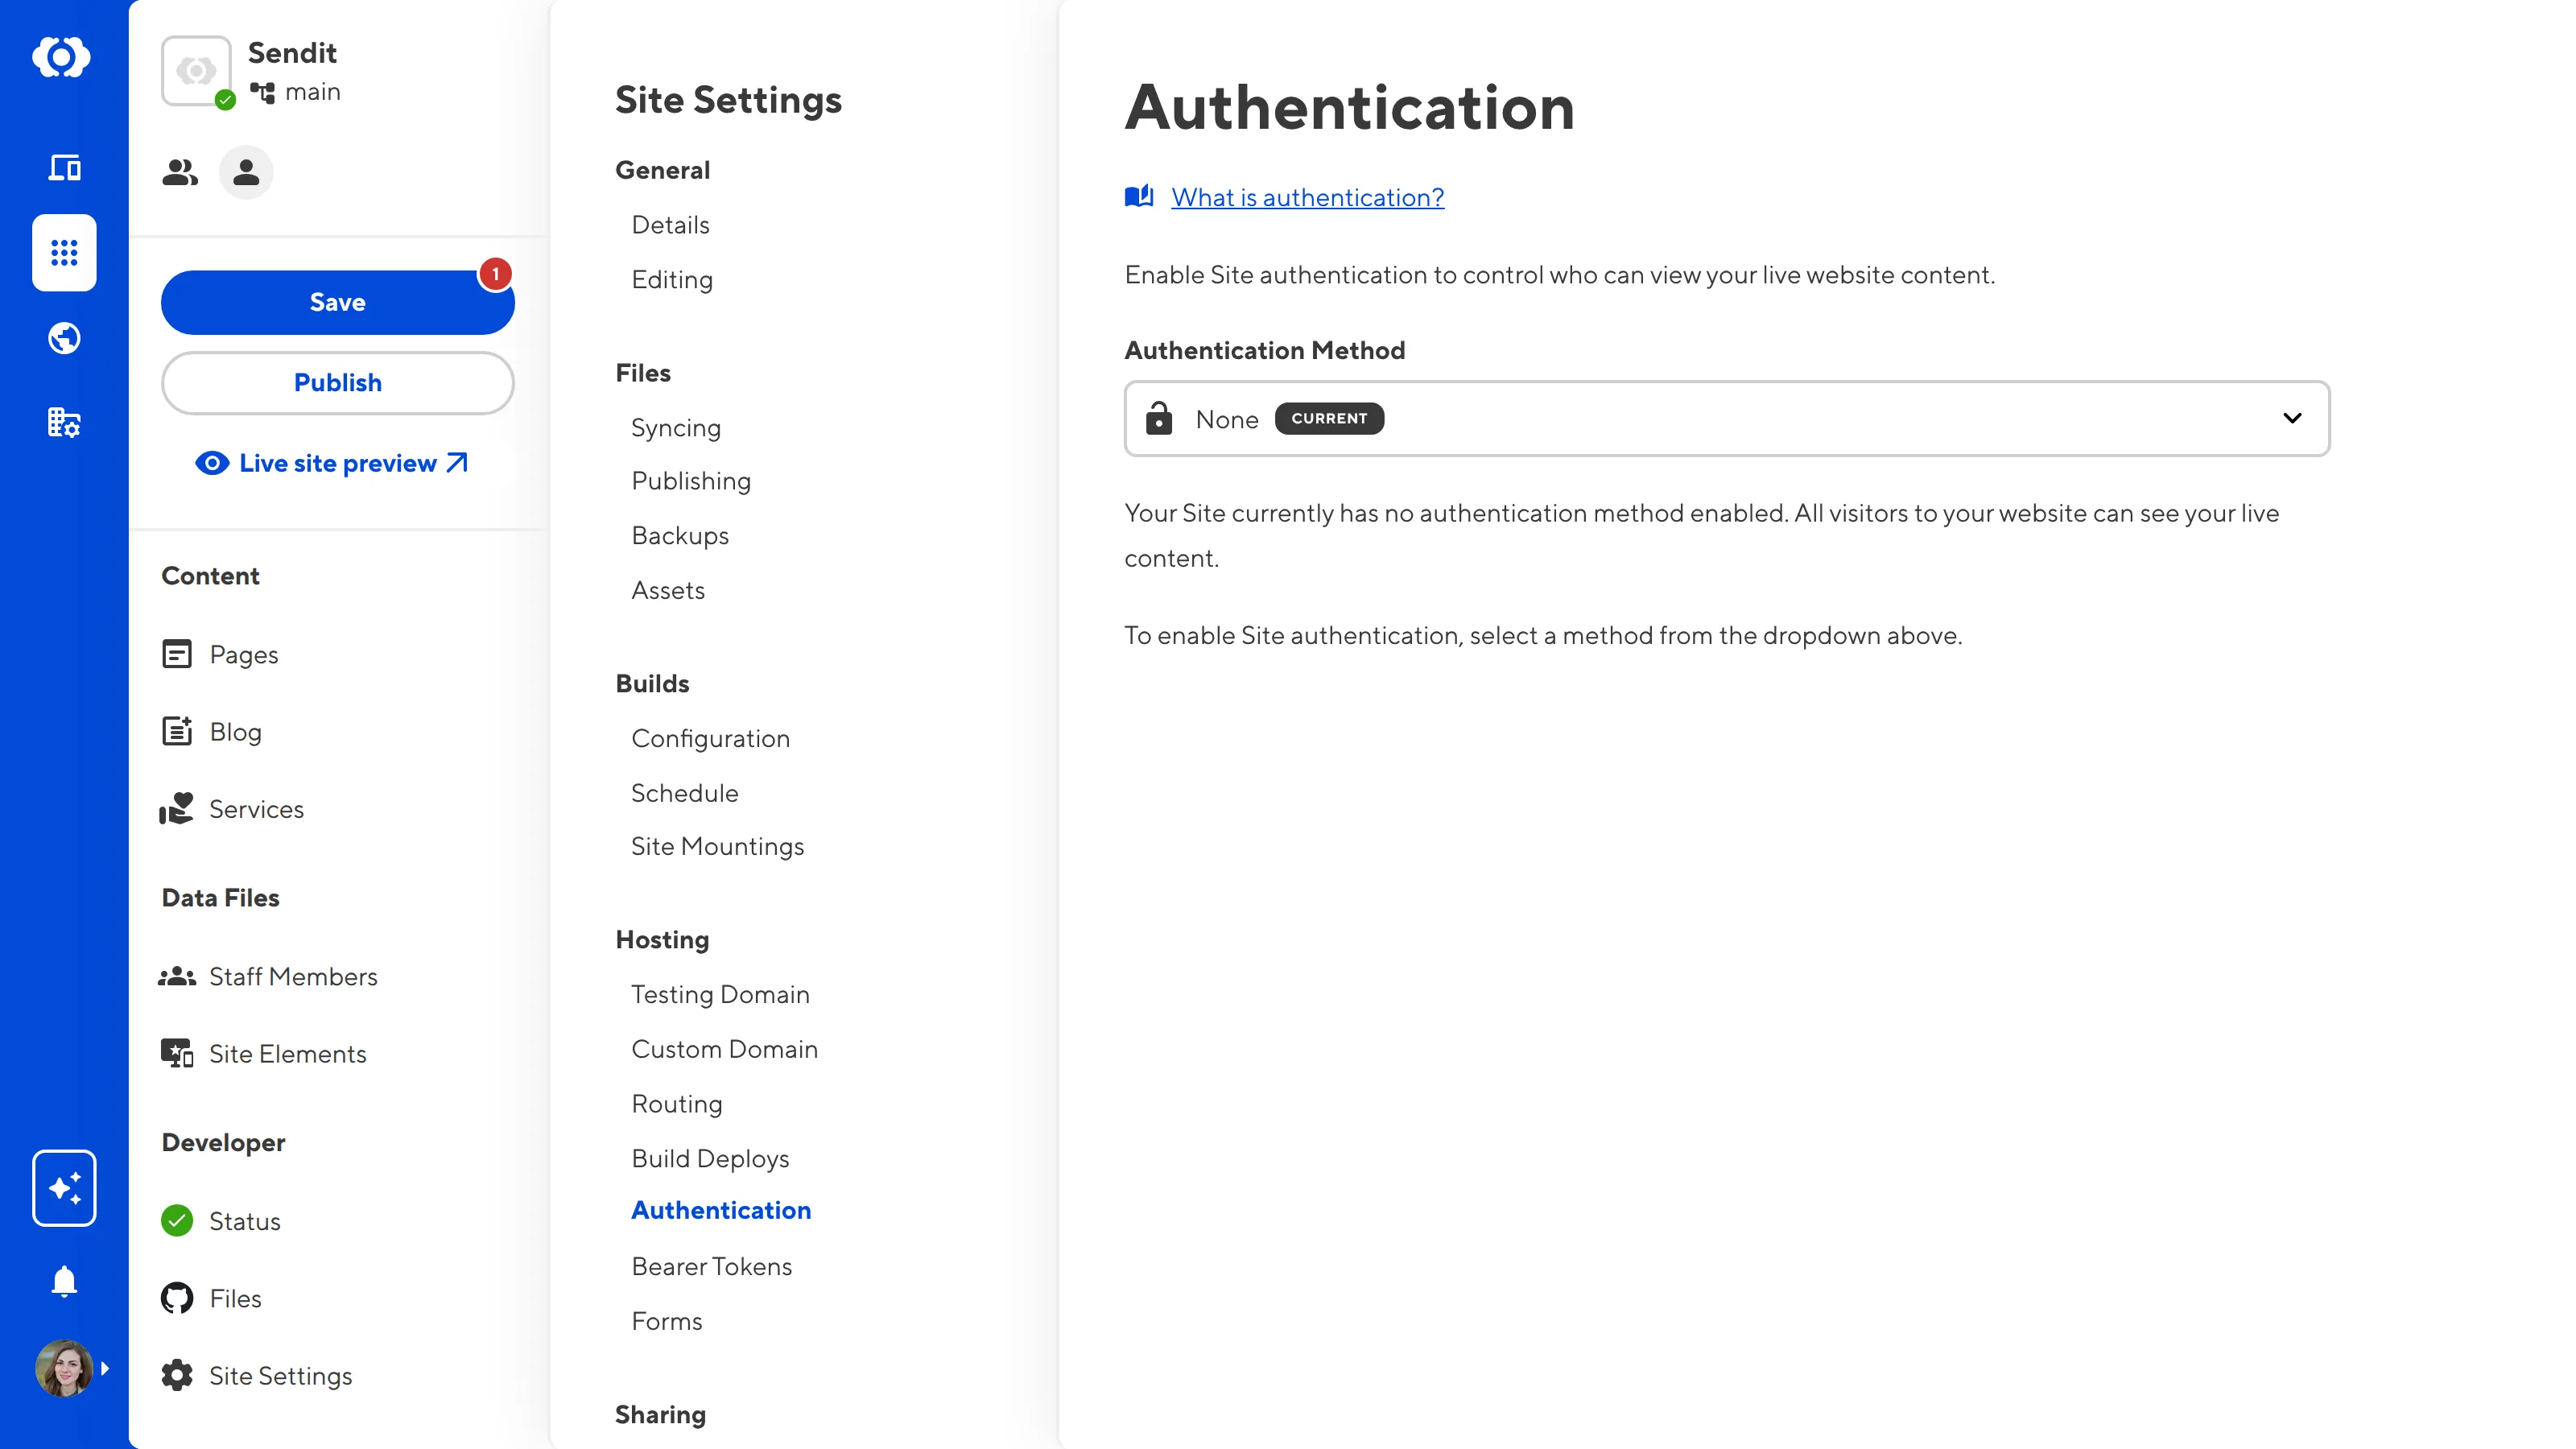Screen dimensions: 2576x1449
Task: Expand the Authentication Method dropdown
Action: coord(1727,419)
